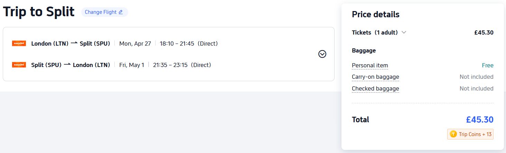
Task: Click the Personal item baggage link
Action: (370, 65)
